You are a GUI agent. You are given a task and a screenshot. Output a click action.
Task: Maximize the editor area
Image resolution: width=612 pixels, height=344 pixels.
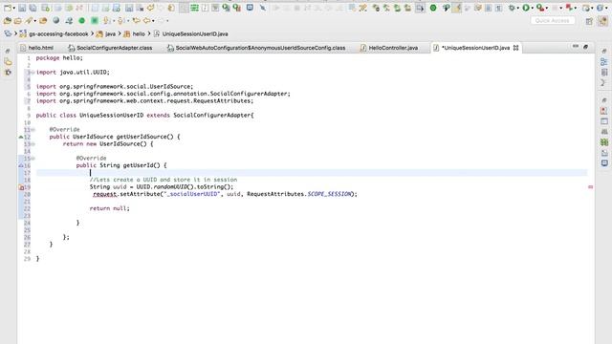(x=586, y=47)
